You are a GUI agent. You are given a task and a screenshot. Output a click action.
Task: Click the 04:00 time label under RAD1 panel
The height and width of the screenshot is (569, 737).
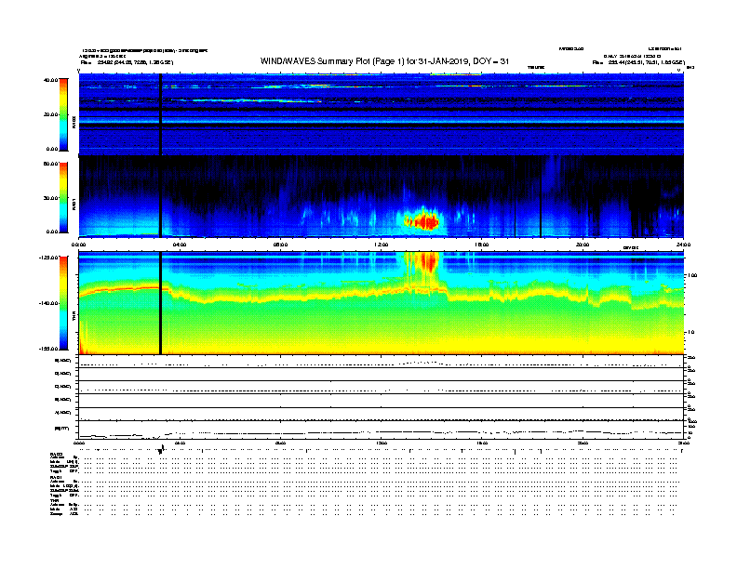[180, 245]
